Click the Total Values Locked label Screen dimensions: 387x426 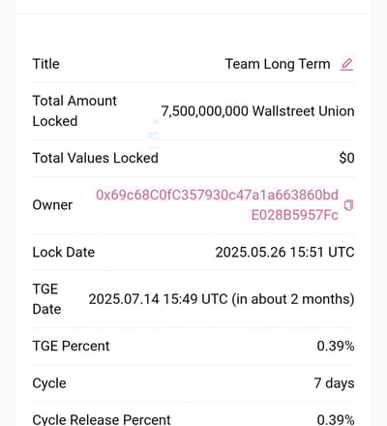tap(96, 158)
